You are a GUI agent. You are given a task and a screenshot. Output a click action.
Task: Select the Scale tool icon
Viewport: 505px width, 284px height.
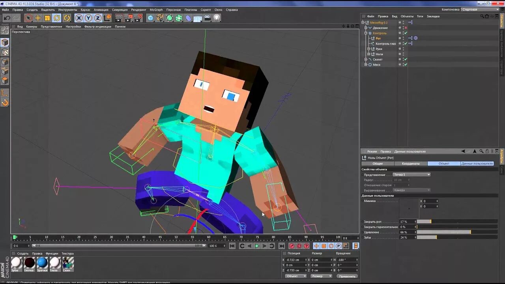point(47,18)
